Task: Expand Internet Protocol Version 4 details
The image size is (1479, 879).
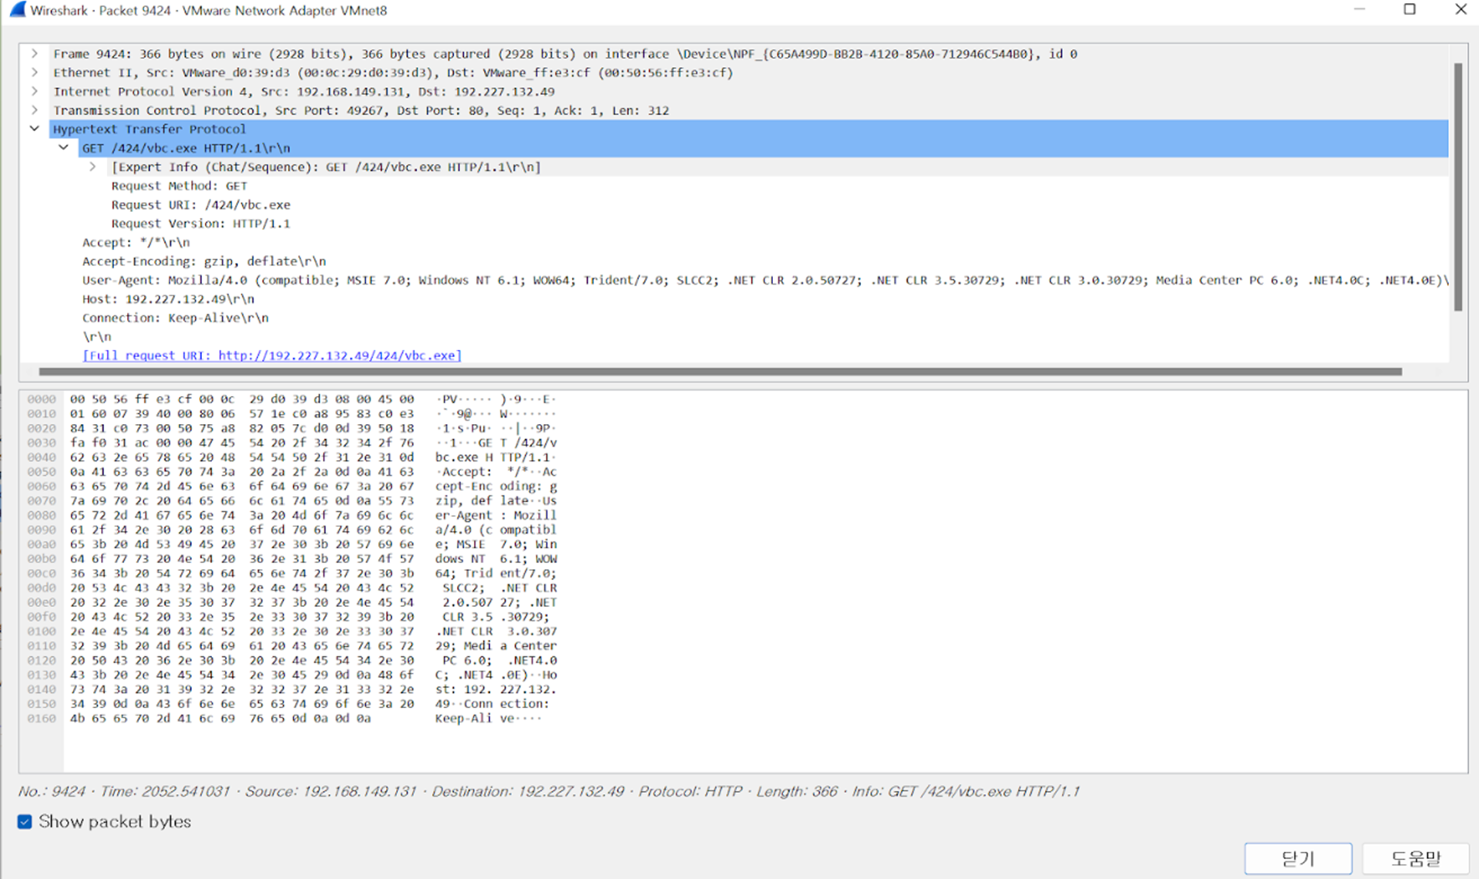Action: [x=34, y=92]
